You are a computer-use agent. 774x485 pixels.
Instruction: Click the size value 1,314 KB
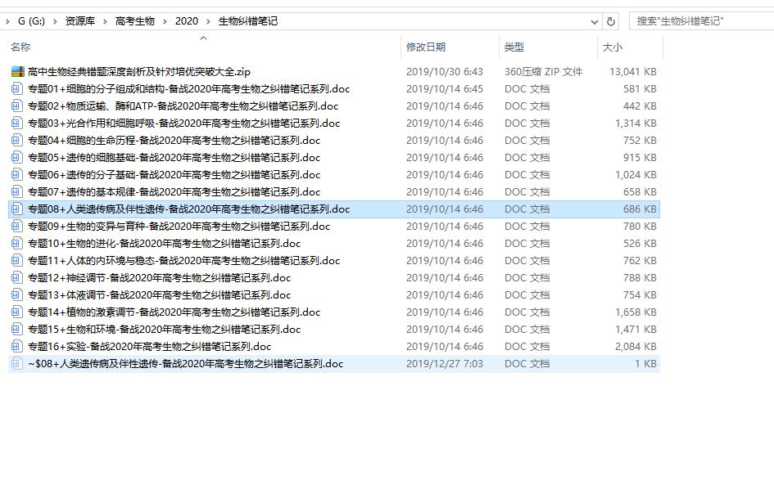(x=636, y=123)
